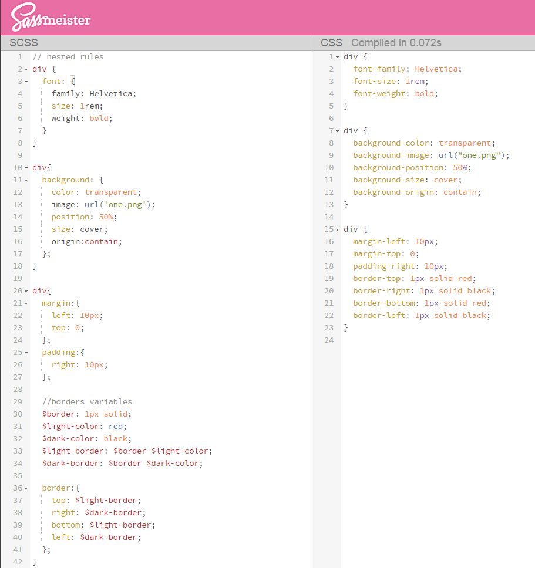
Task: Collapse the div rule at CSS line 7
Action: tap(338, 131)
